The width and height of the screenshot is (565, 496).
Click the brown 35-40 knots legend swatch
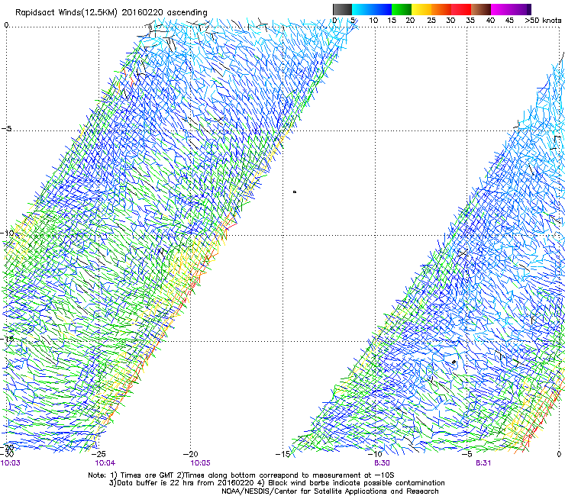coord(481,9)
